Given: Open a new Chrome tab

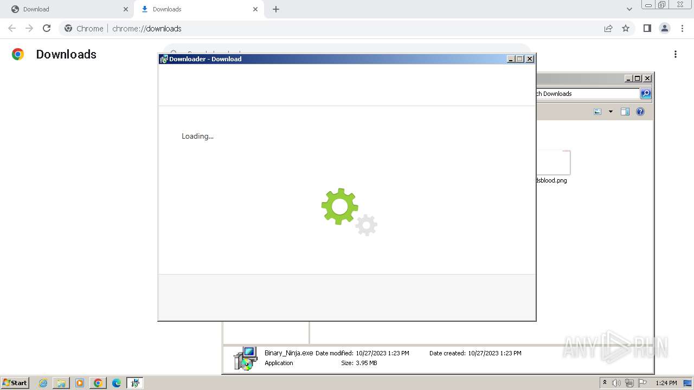Looking at the screenshot, I should [x=276, y=9].
